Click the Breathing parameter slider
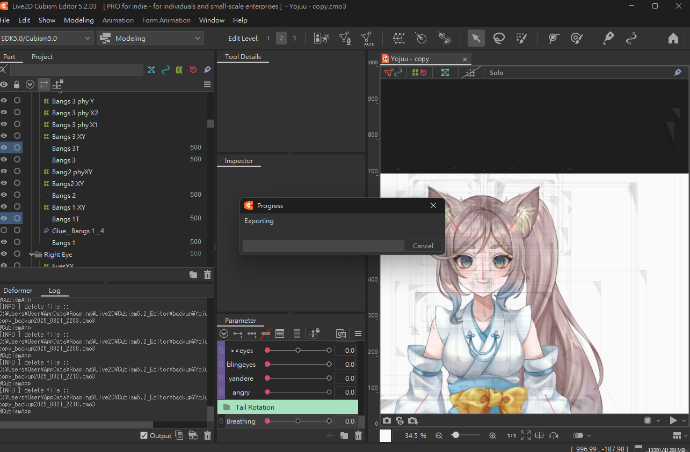The width and height of the screenshot is (690, 452). coord(298,421)
